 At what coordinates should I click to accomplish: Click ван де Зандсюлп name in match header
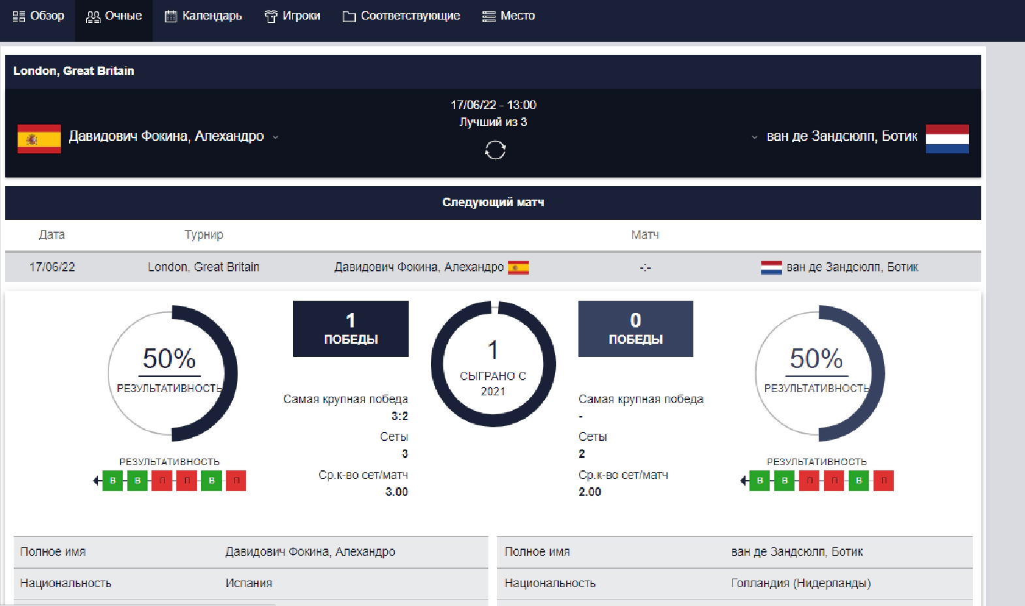coord(842,136)
